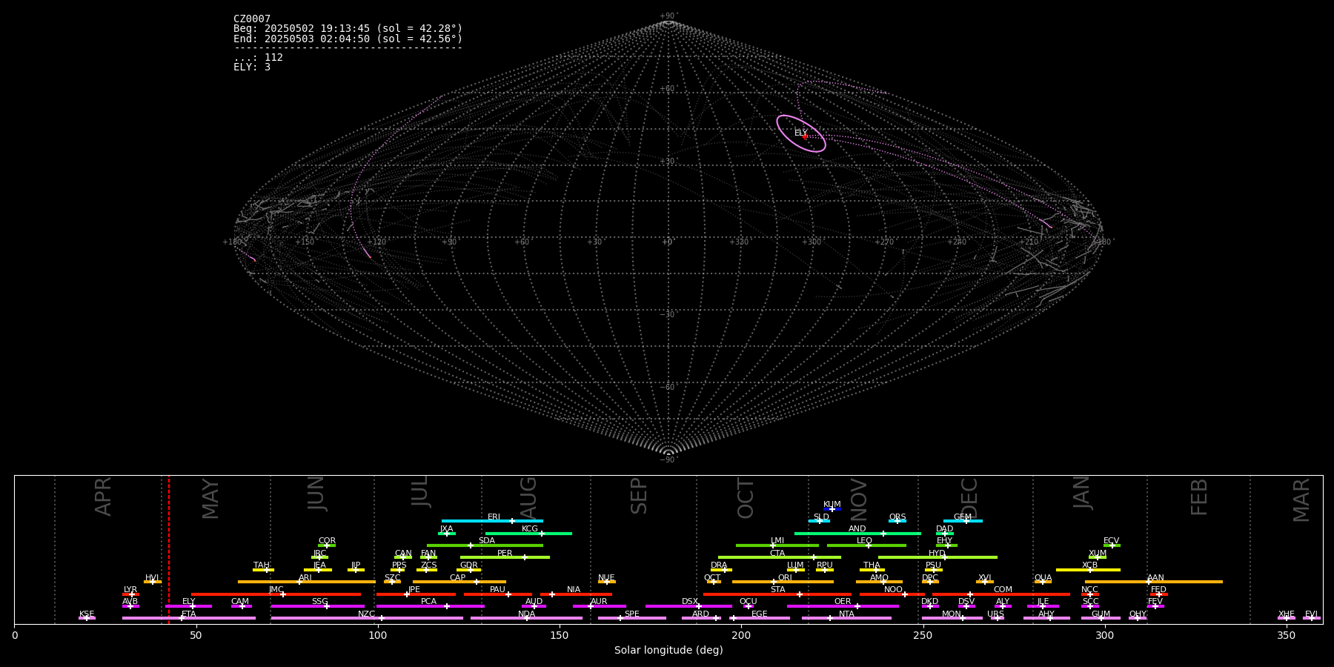
Task: Click the AVB shower label
Action: coord(130,602)
